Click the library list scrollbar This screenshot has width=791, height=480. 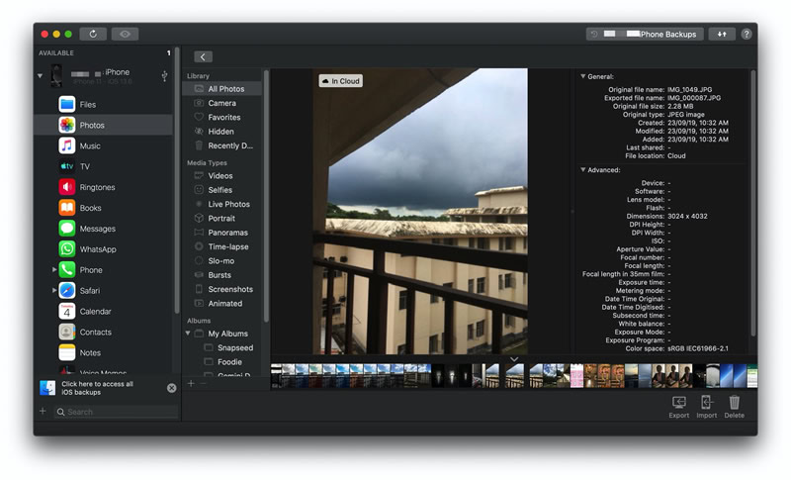(266, 196)
